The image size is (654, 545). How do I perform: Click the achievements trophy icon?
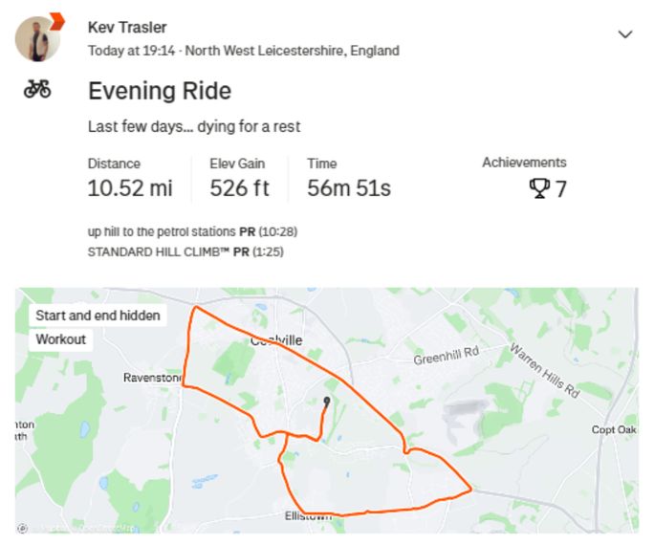click(539, 188)
